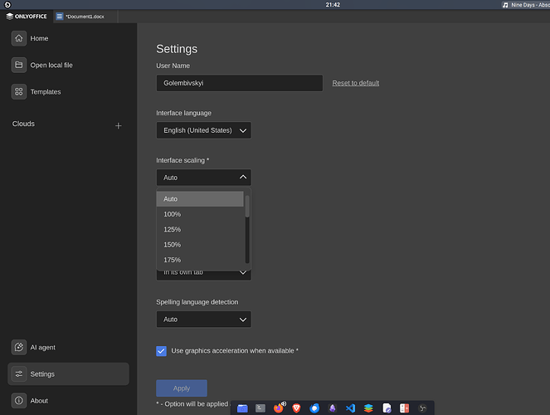Open the terminal from dock
The image size is (550, 415).
pos(260,408)
